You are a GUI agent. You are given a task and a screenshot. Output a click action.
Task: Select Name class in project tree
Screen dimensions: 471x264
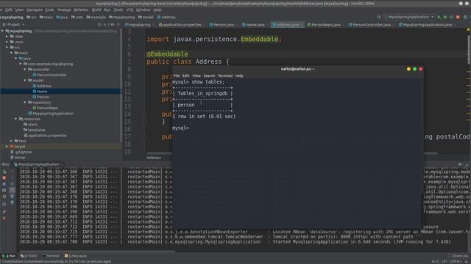pyautogui.click(x=40, y=92)
